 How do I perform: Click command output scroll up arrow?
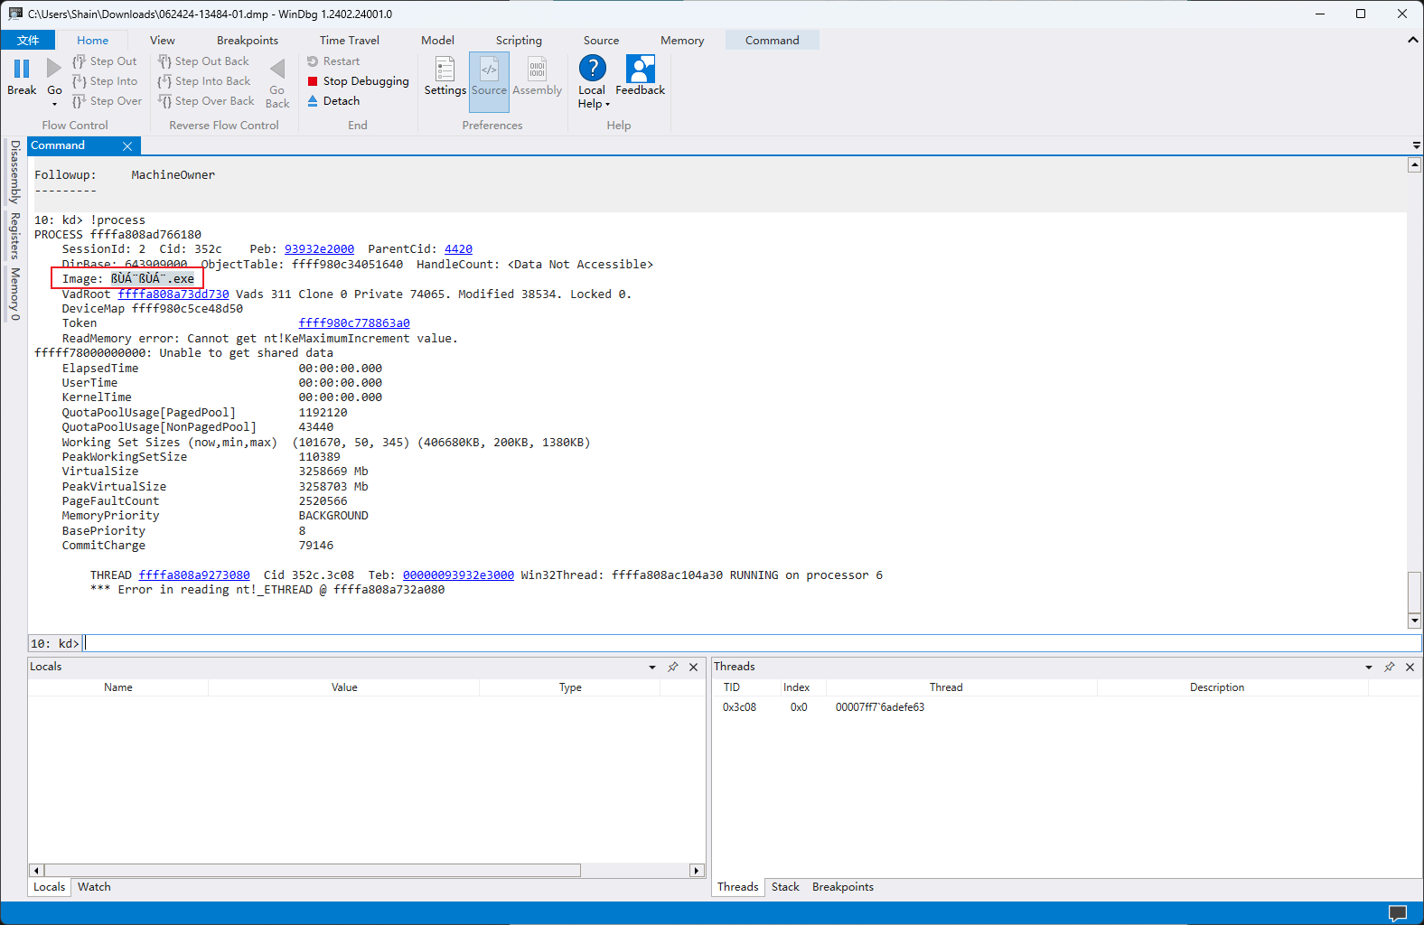(1415, 164)
